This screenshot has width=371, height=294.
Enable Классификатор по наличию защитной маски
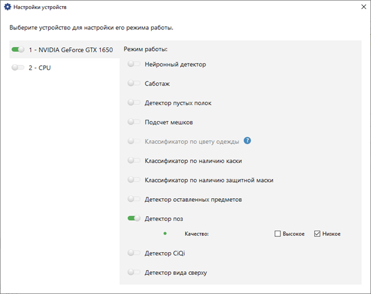134,180
